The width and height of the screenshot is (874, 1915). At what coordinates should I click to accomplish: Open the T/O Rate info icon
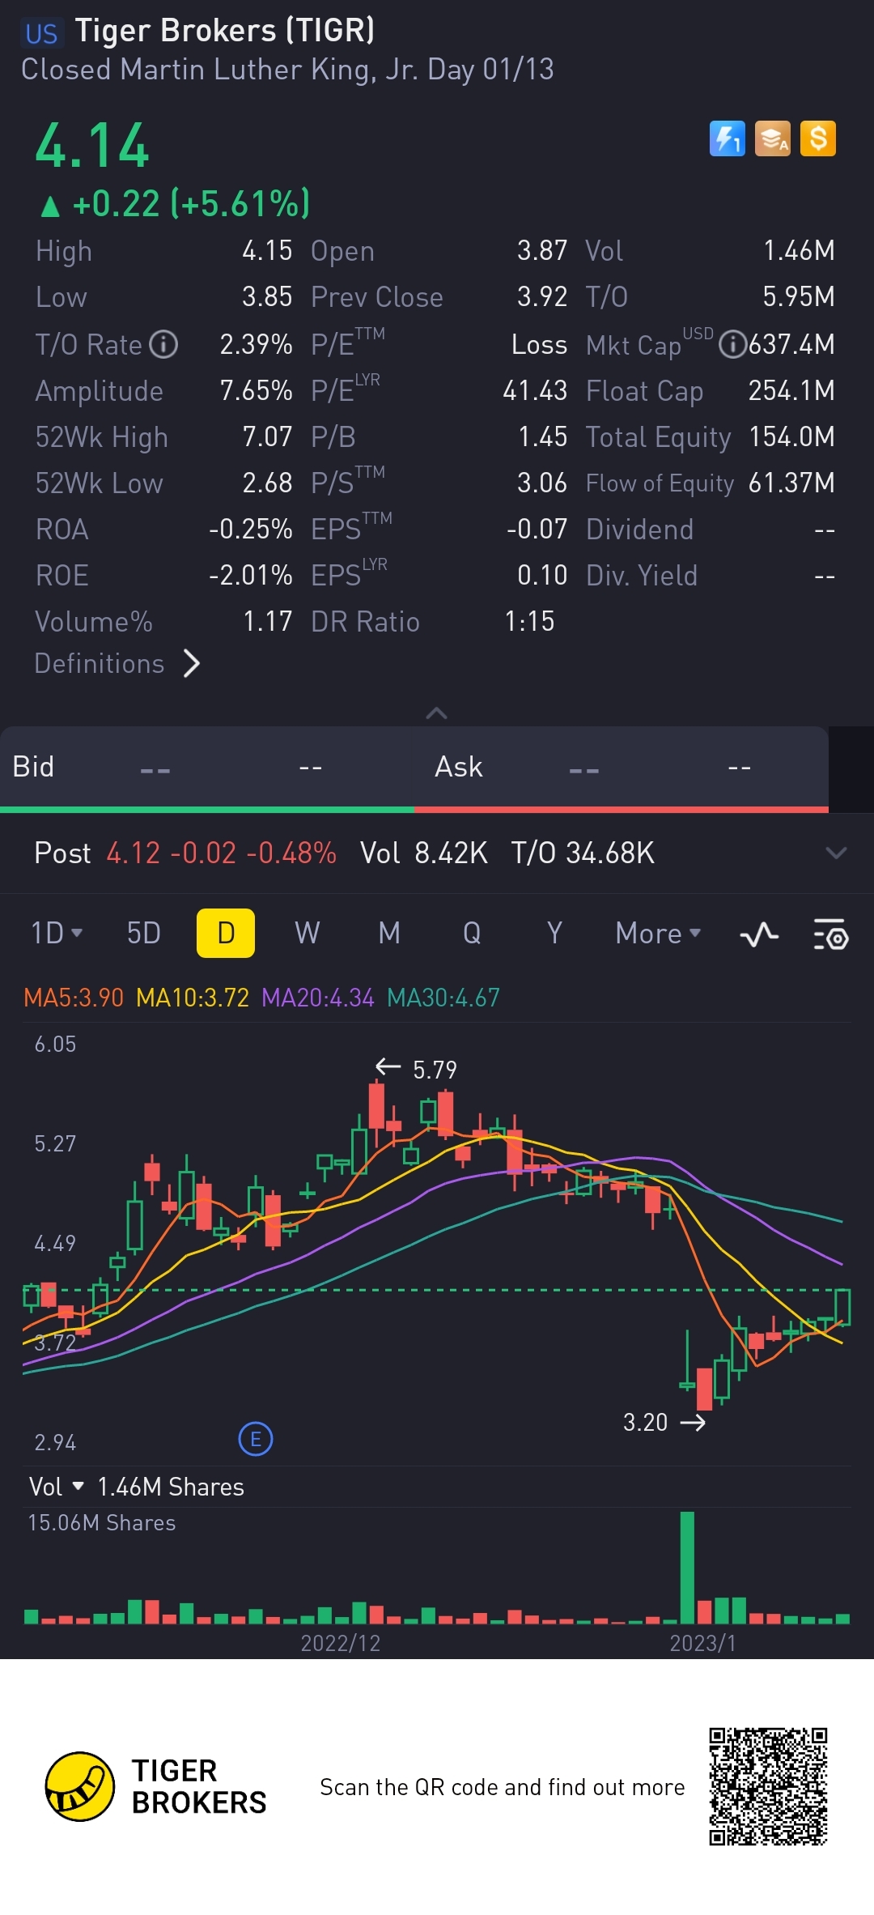tap(164, 344)
